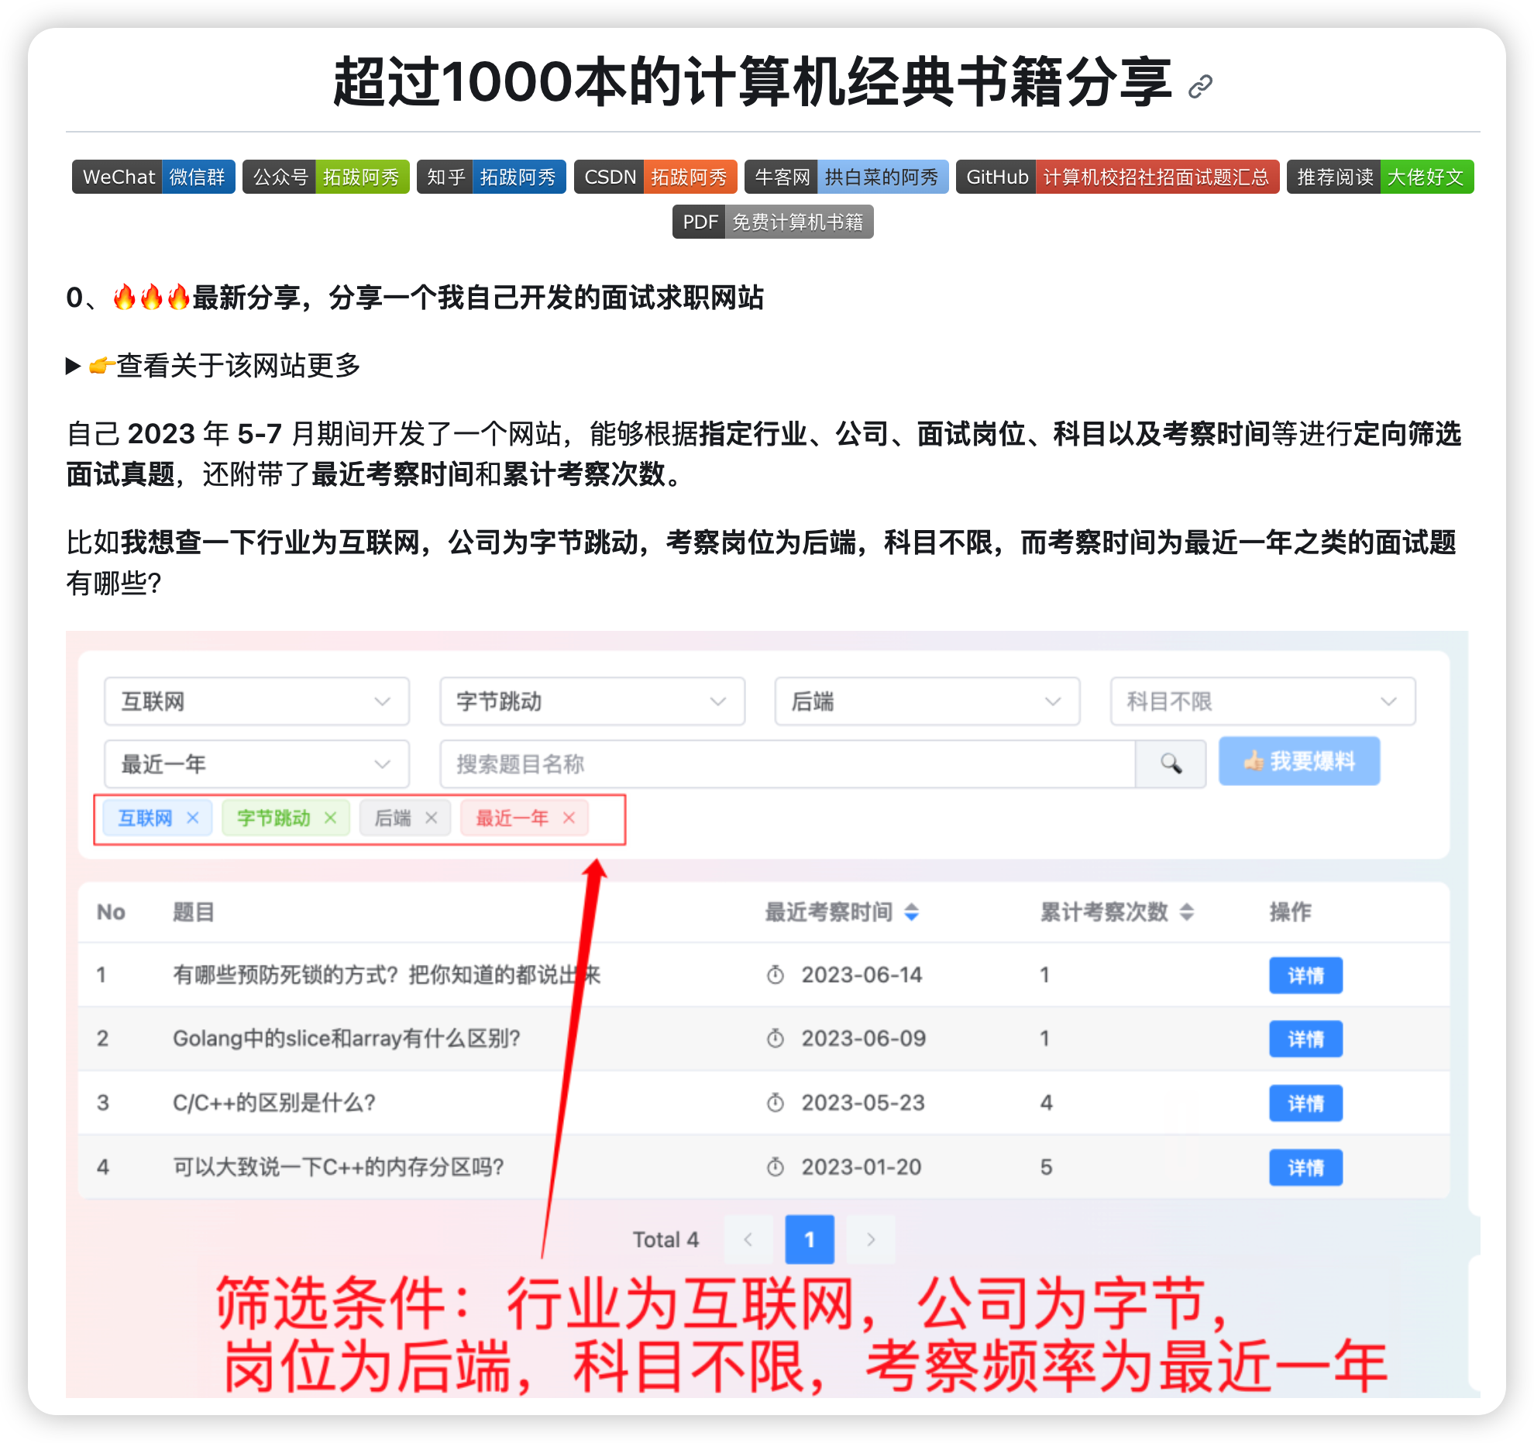Viewport: 1534px width, 1443px height.
Task: Go to the previous page arrow
Action: pos(748,1239)
